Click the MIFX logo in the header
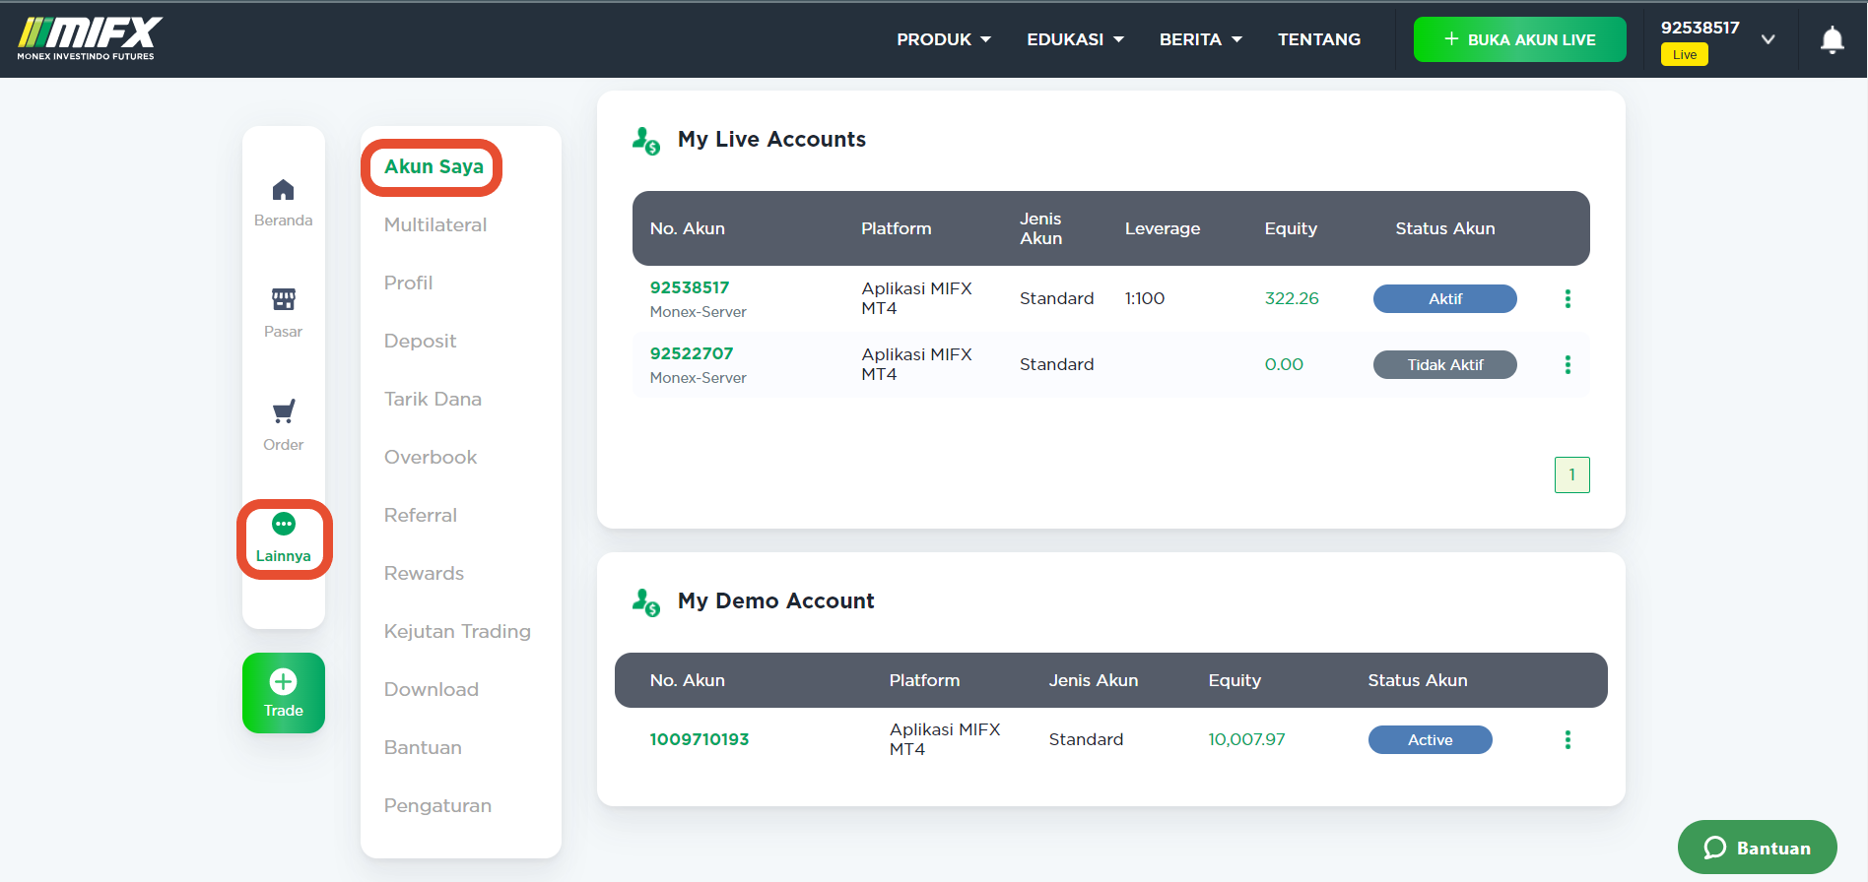Image resolution: width=1868 pixels, height=882 pixels. [90, 38]
